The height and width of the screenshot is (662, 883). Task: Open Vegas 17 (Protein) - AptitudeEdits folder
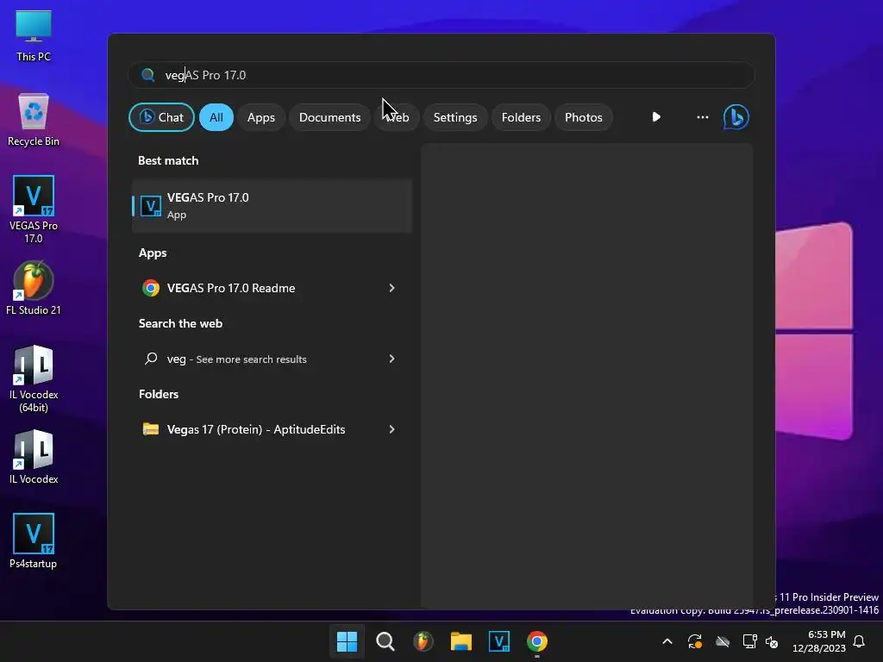coord(272,429)
